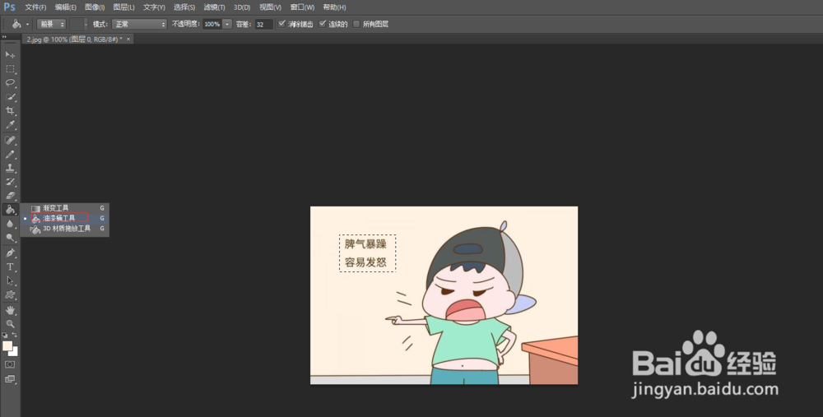This screenshot has width=823, height=417.
Task: Open the 文件(F) menu
Action: 35,7
